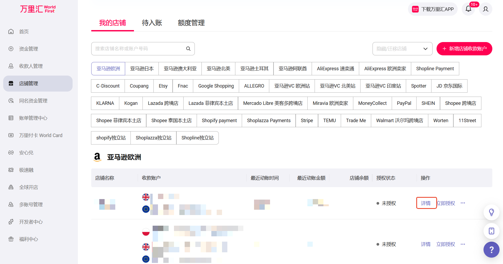Switch to the 额度管理 tab
This screenshot has width=503, height=264.
tap(191, 23)
